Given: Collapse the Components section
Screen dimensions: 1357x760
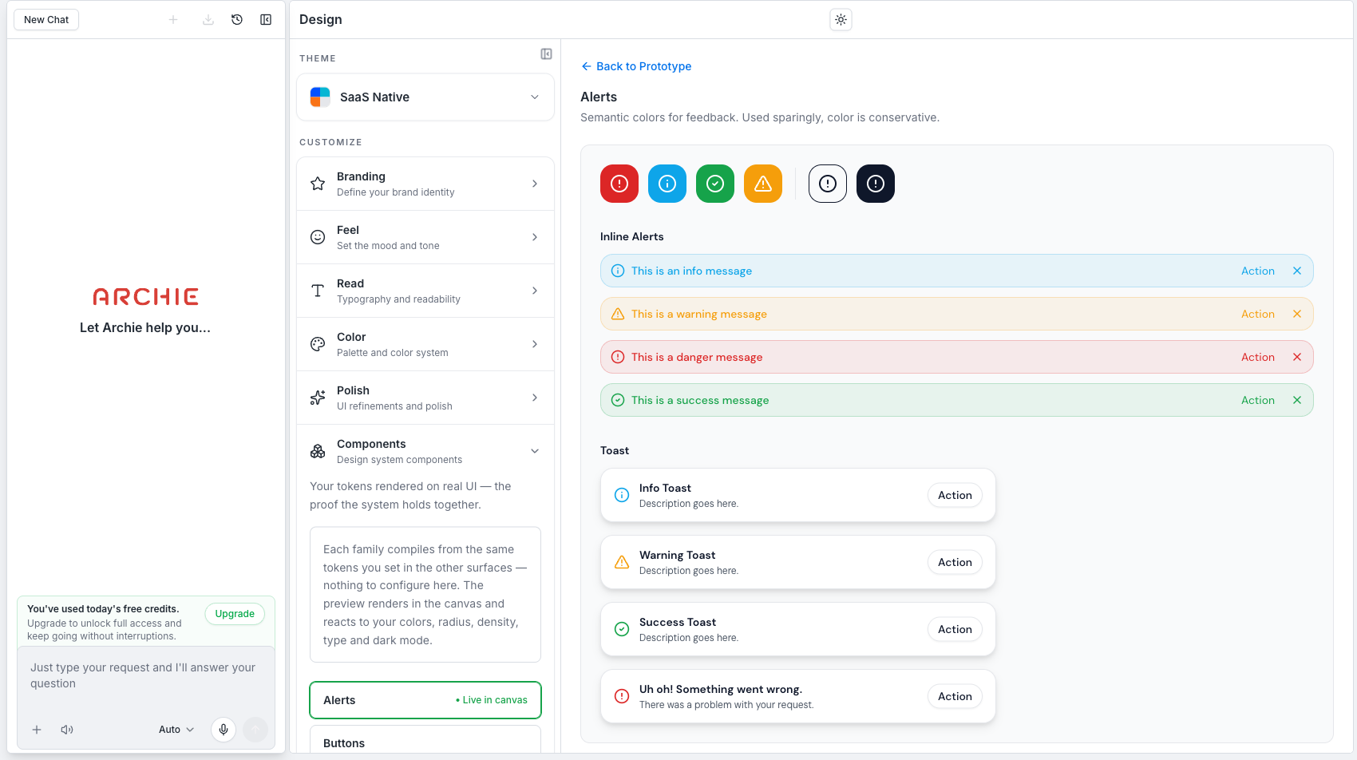Looking at the screenshot, I should coord(425,451).
